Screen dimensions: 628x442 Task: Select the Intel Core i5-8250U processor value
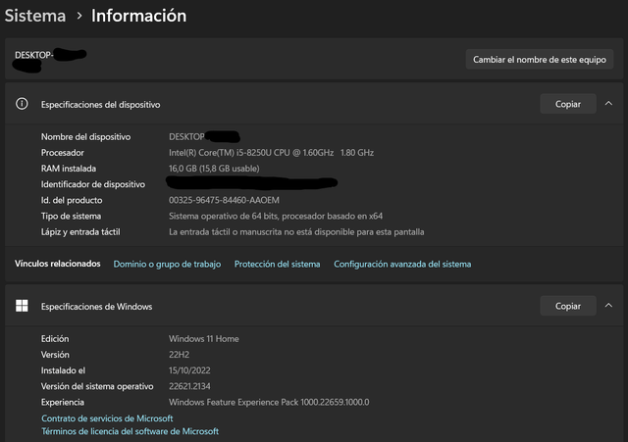(271, 153)
